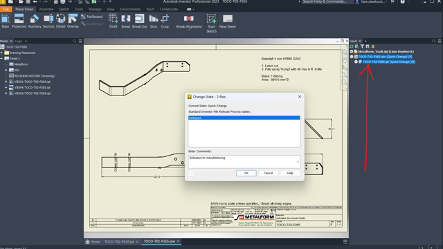Click Cancel in Change State dialog
Viewport: 443px width, 249px height.
[x=268, y=173]
